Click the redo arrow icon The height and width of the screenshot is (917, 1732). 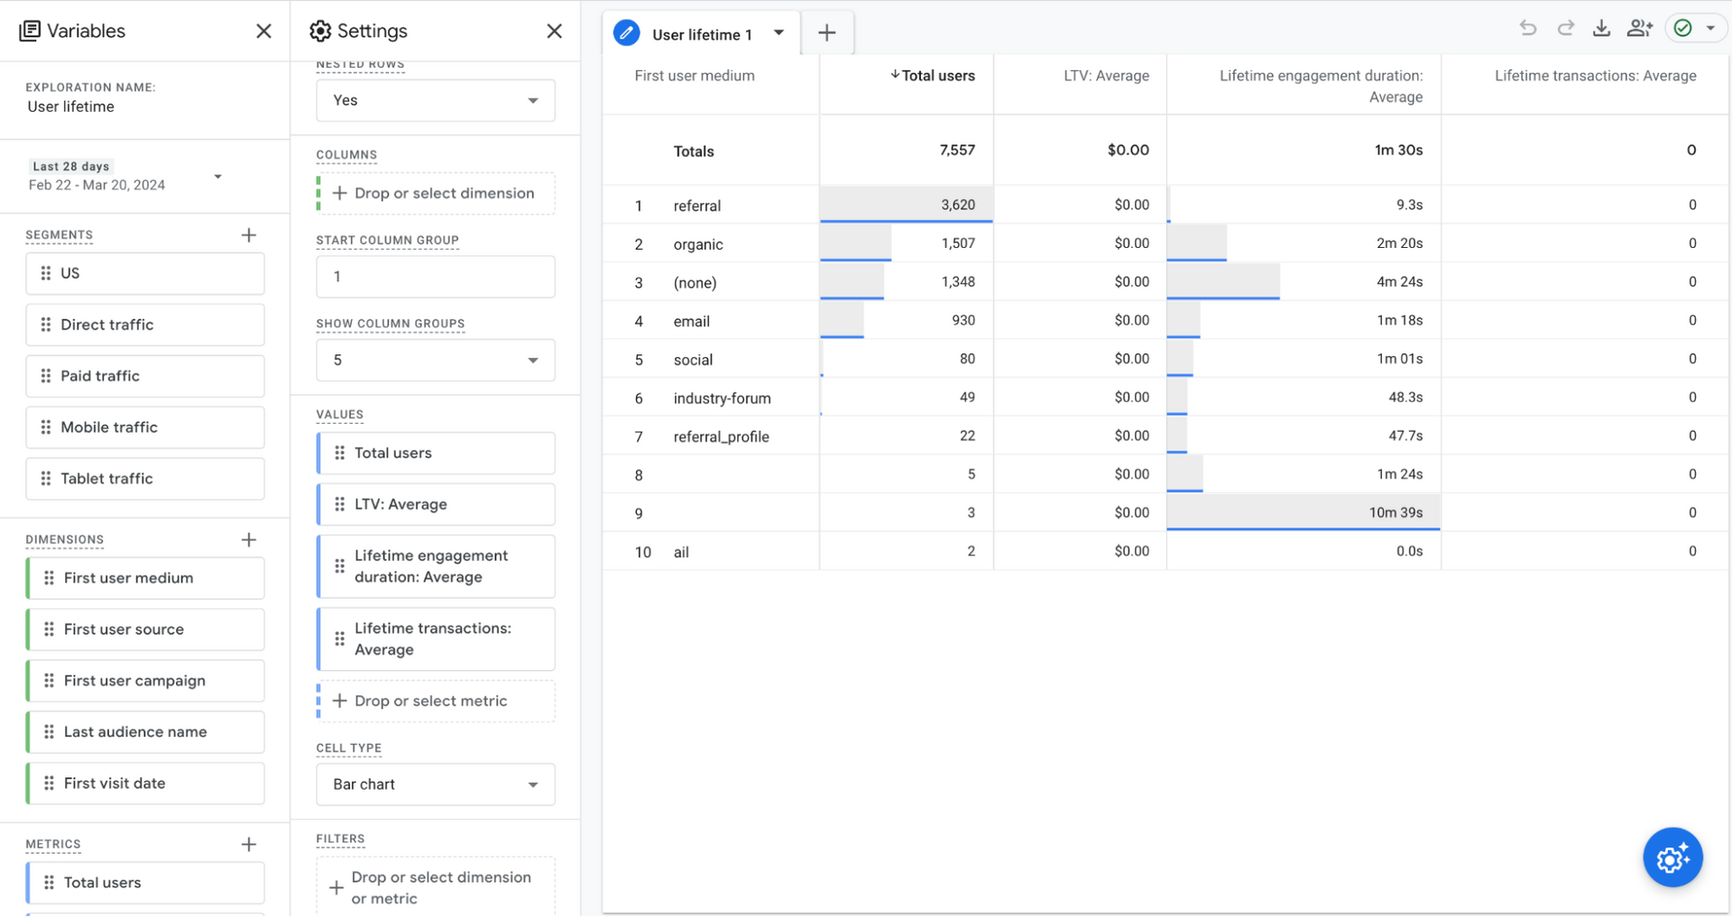click(1565, 28)
